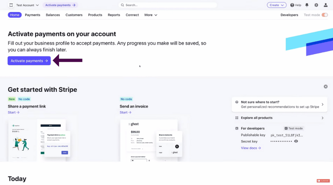Viewport: 333px width, 185px height.
Task: Expand Explore all products
Action: pyautogui.click(x=279, y=118)
